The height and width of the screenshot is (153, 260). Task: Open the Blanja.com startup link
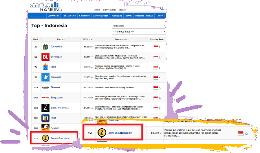coord(57,98)
